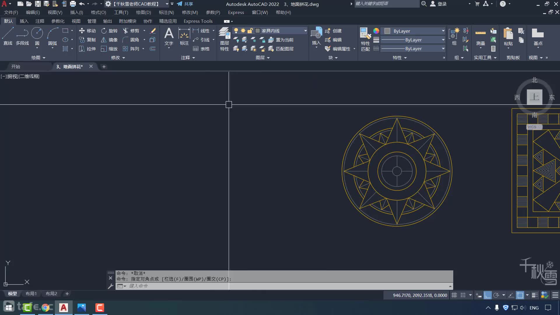Screen dimensions: 560x315
Task: Click the Stretch (拉伸) tool
Action: 87,49
